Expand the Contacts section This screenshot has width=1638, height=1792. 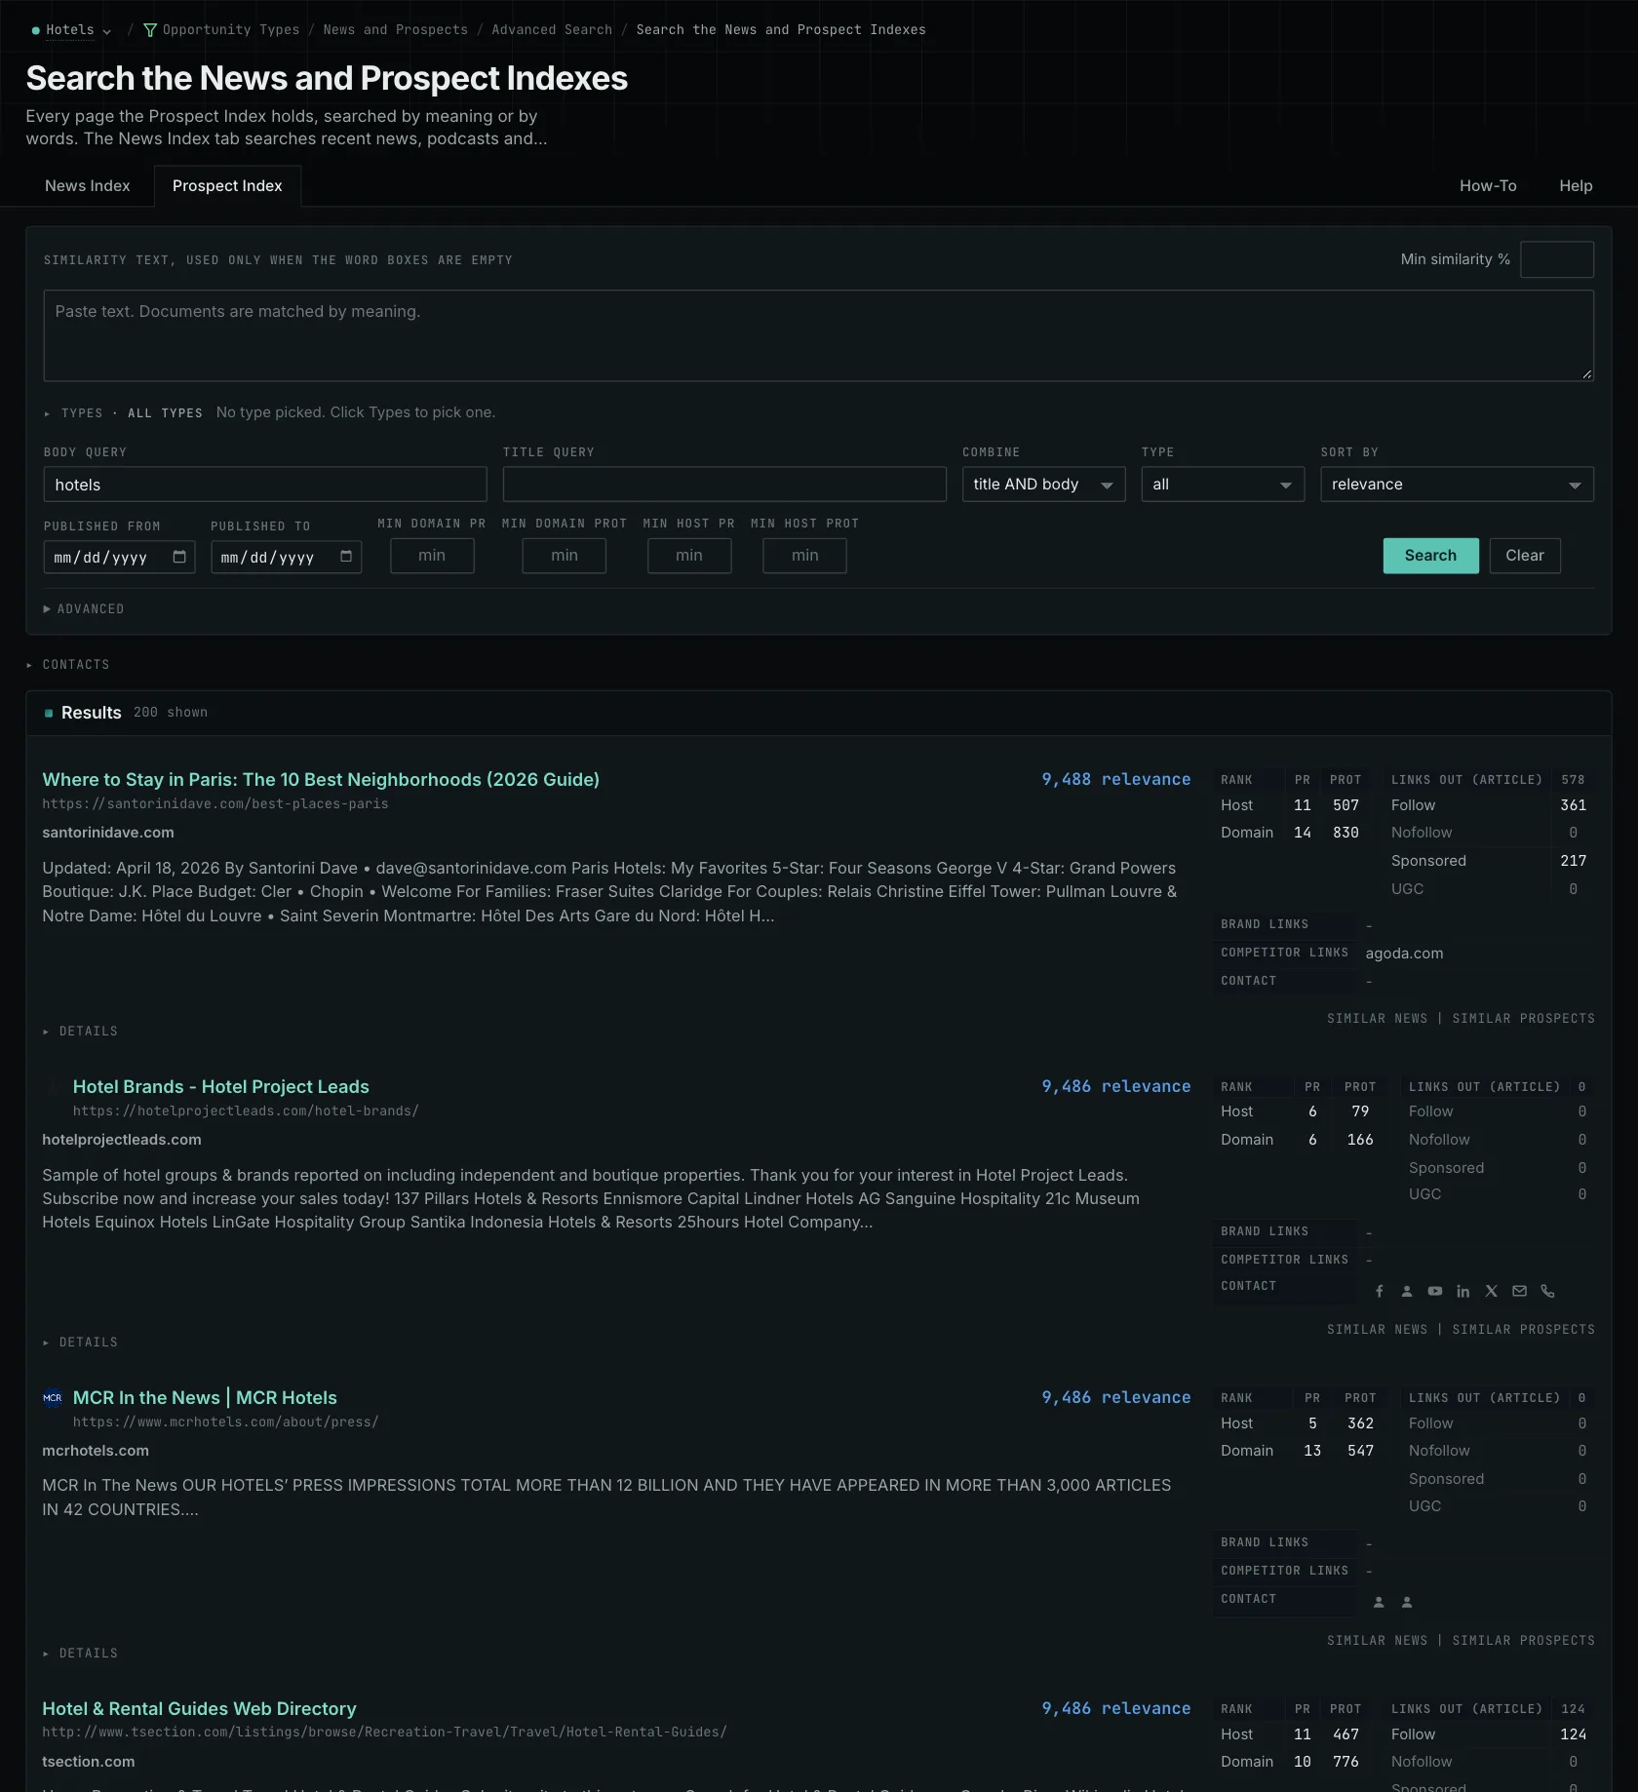[x=68, y=665]
